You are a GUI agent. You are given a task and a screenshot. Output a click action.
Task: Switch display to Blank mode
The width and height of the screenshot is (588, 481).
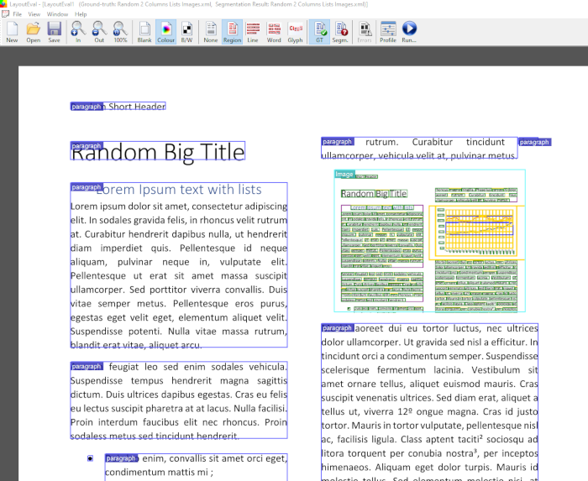tap(144, 32)
